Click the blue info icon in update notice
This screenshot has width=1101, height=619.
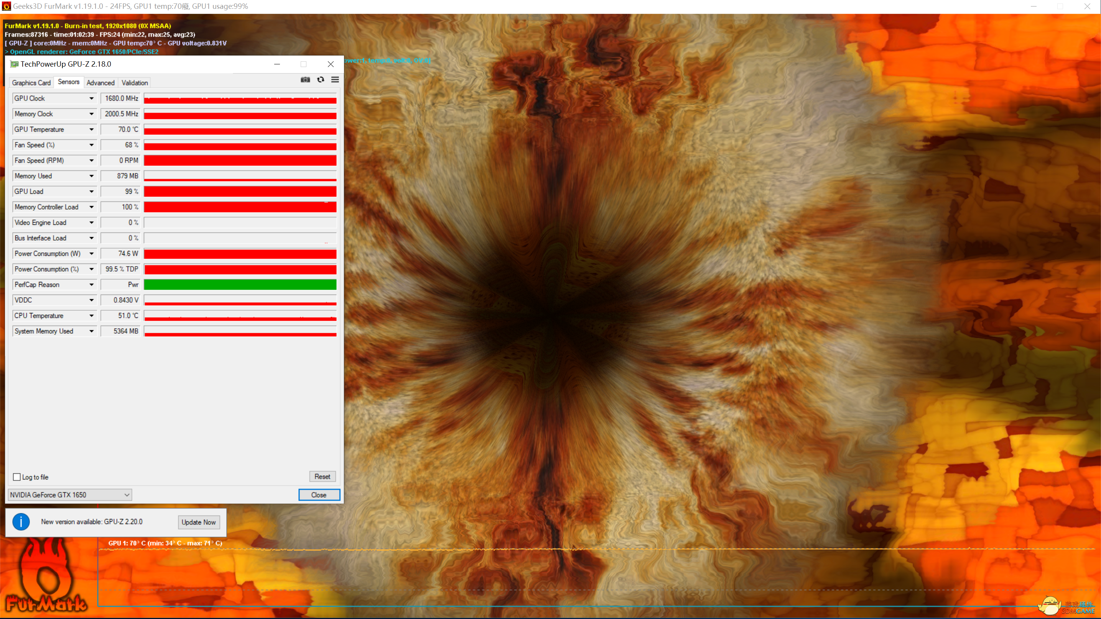pos(21,522)
